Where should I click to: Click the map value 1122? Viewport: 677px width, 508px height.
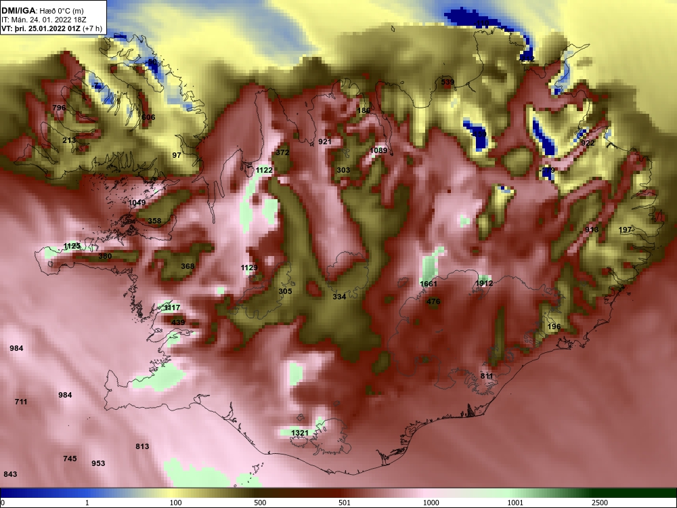pyautogui.click(x=264, y=170)
